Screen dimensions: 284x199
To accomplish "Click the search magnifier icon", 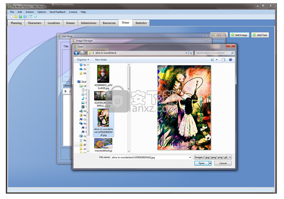I will (232, 53).
